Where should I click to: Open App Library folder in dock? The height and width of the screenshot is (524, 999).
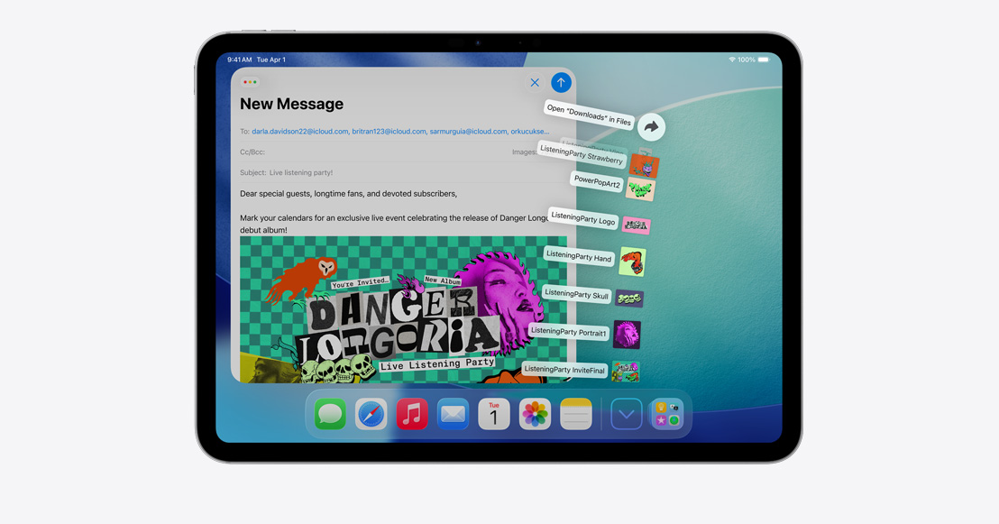pyautogui.click(x=667, y=414)
